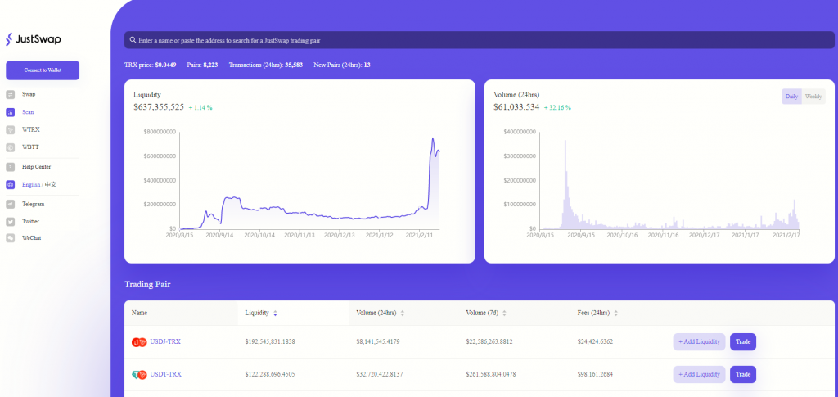Click the Scan sidebar icon
This screenshot has height=397, width=838.
(10, 112)
